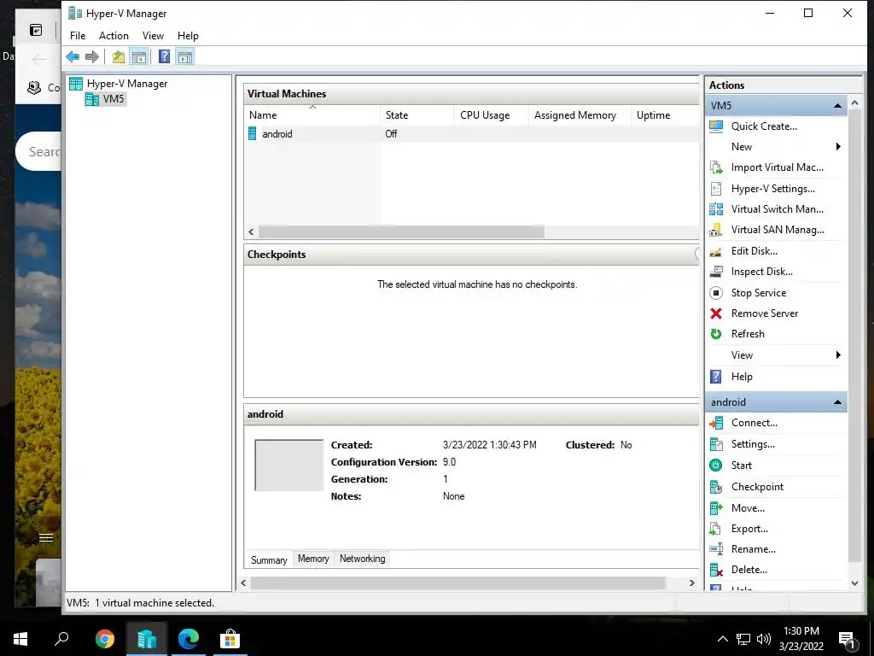Click the android VM thumbnail preview
The image size is (874, 656).
[288, 466]
